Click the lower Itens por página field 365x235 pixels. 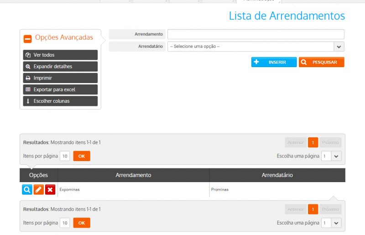pos(65,223)
